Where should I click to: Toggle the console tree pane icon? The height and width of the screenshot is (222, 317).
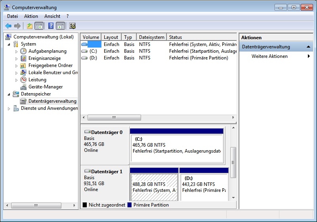coord(39,26)
